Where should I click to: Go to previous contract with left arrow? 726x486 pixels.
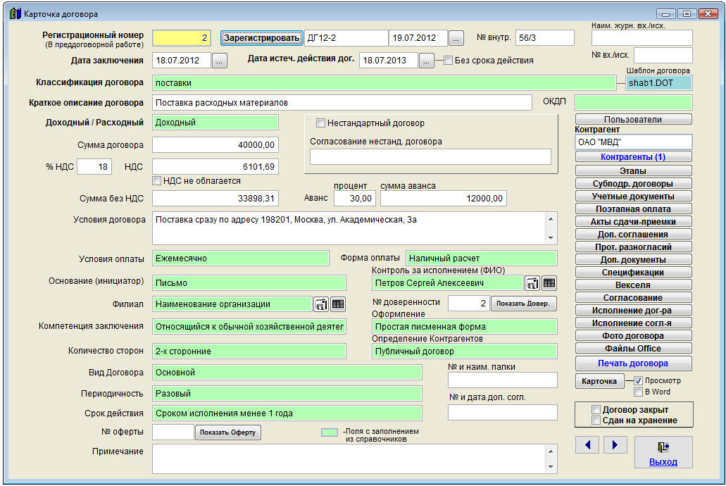pos(587,444)
